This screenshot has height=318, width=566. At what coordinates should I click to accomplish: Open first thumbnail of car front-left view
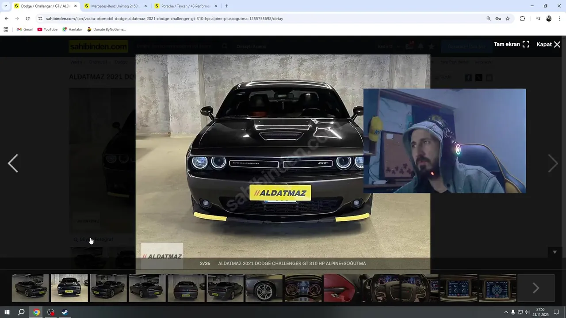[30, 288]
